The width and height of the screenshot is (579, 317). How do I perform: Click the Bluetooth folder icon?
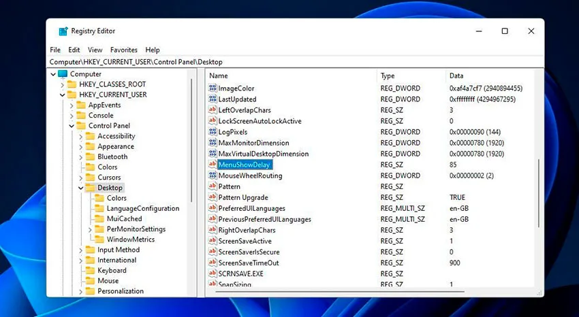pyautogui.click(x=90, y=156)
